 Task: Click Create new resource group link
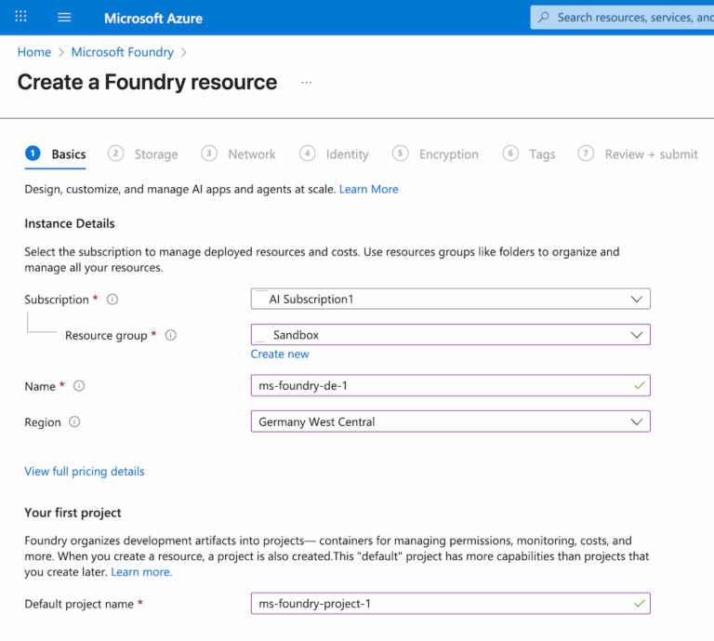[280, 354]
